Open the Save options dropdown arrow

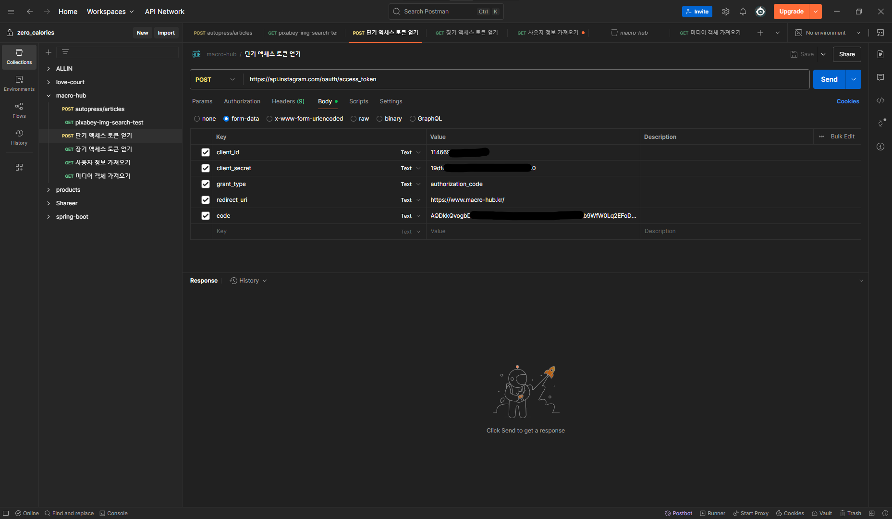[823, 54]
